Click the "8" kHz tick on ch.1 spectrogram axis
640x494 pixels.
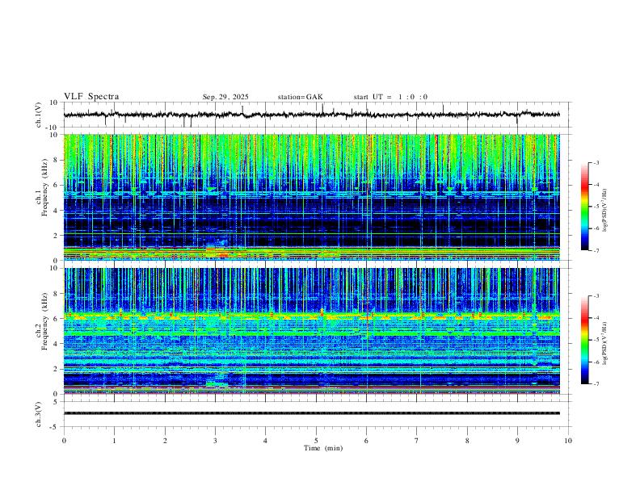[56, 160]
